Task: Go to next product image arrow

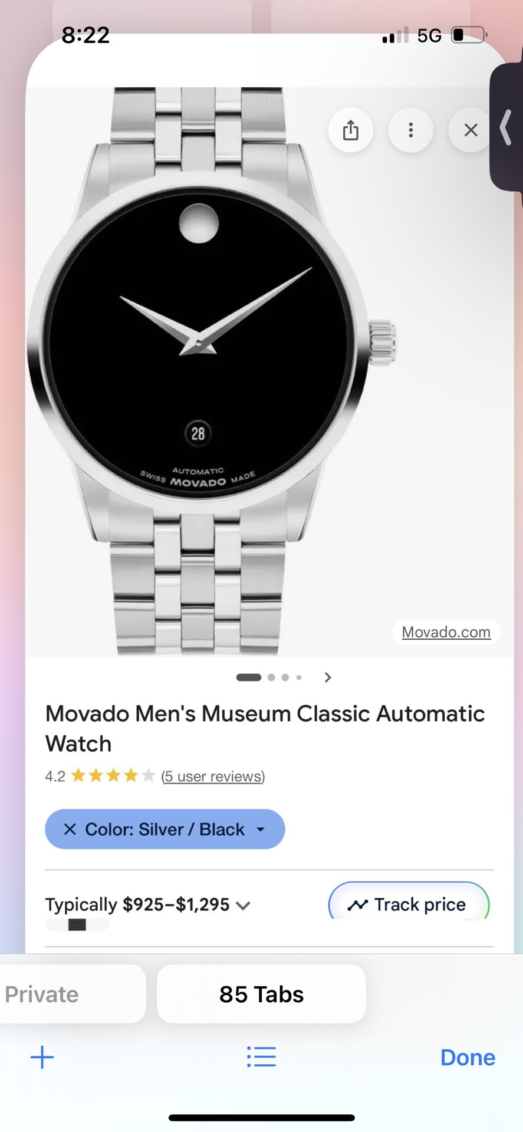Action: coord(328,677)
